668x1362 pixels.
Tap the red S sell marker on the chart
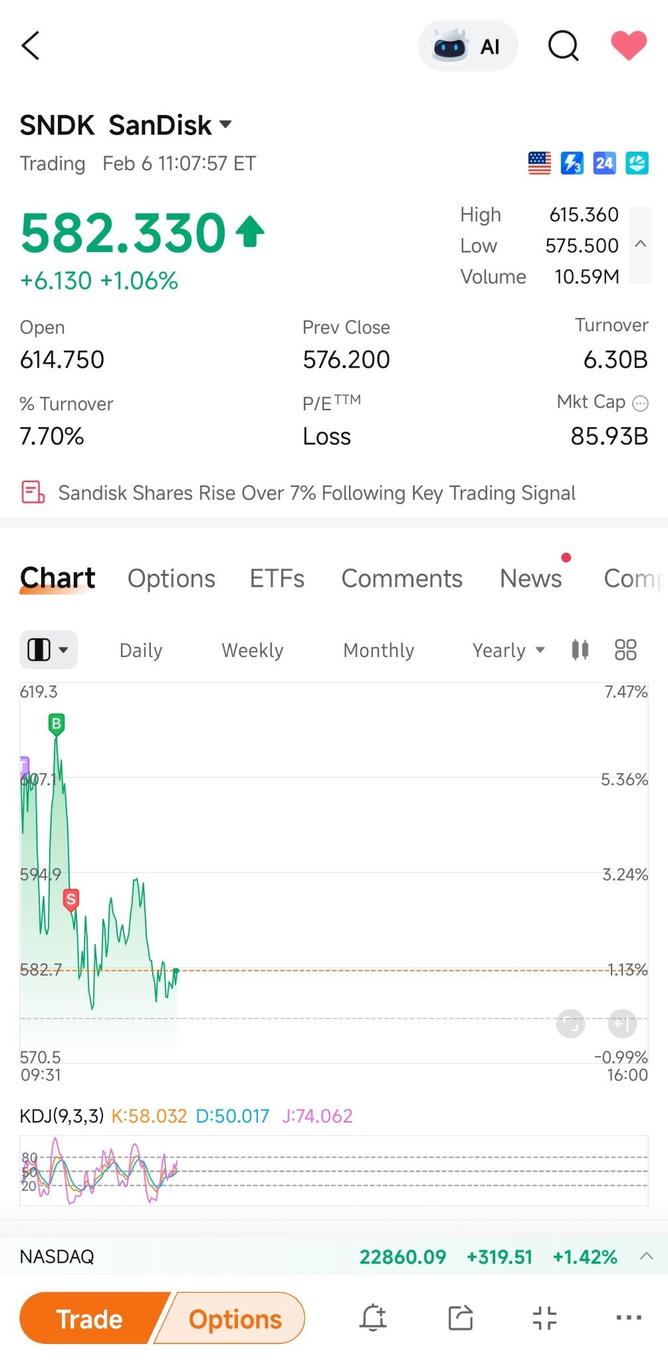71,900
